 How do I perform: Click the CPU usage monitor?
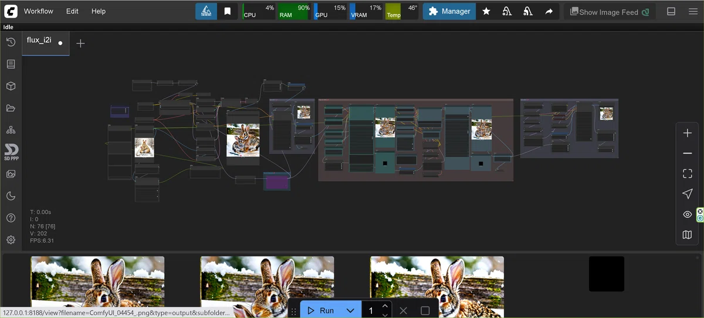259,11
